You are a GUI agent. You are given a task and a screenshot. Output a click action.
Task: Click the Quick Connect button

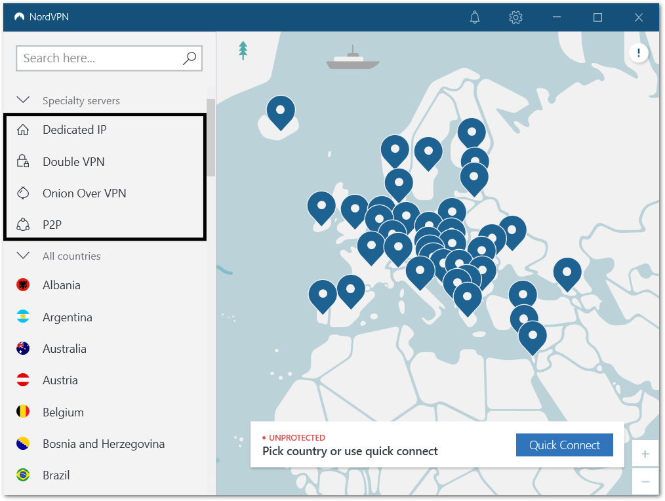click(564, 445)
